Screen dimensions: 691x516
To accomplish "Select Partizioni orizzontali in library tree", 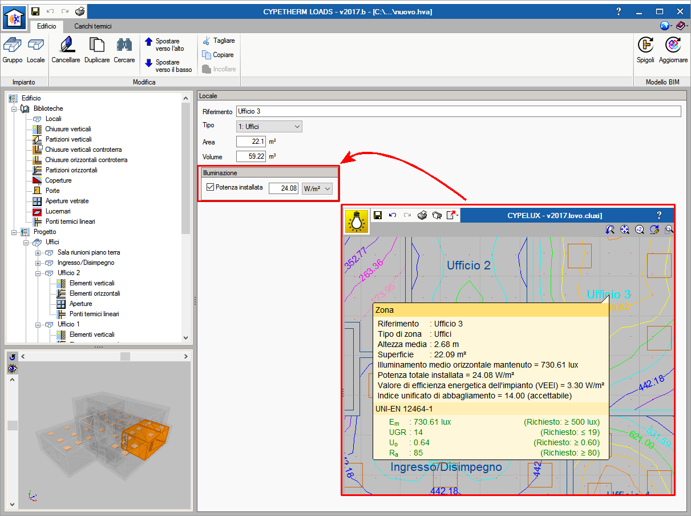I will pyautogui.click(x=71, y=170).
